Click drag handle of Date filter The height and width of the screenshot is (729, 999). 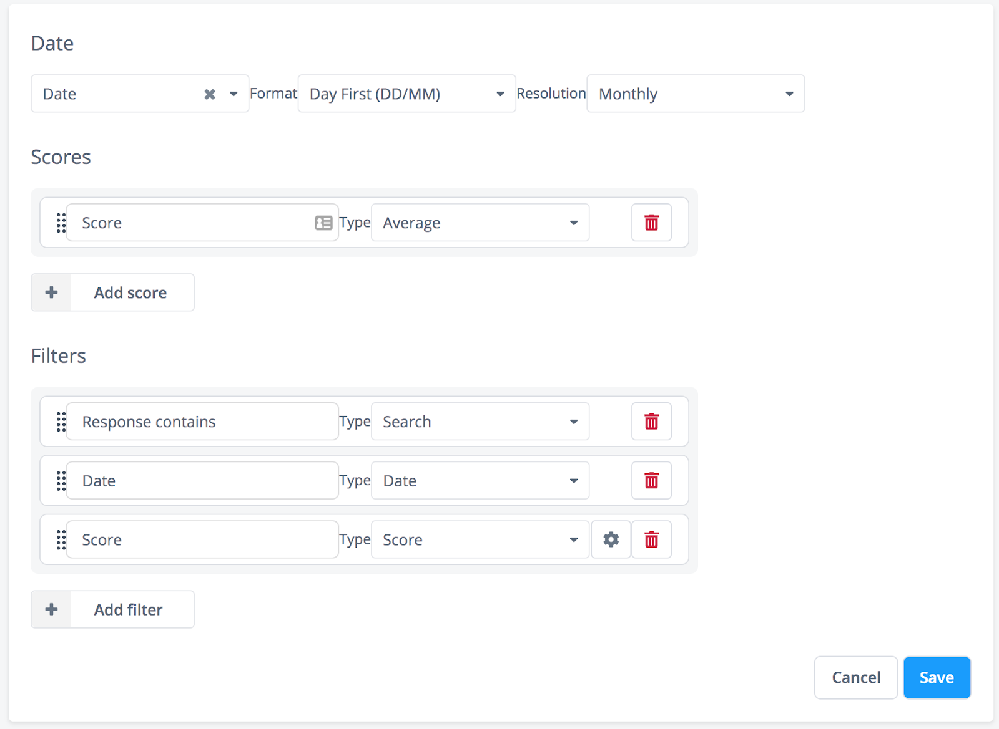[61, 481]
